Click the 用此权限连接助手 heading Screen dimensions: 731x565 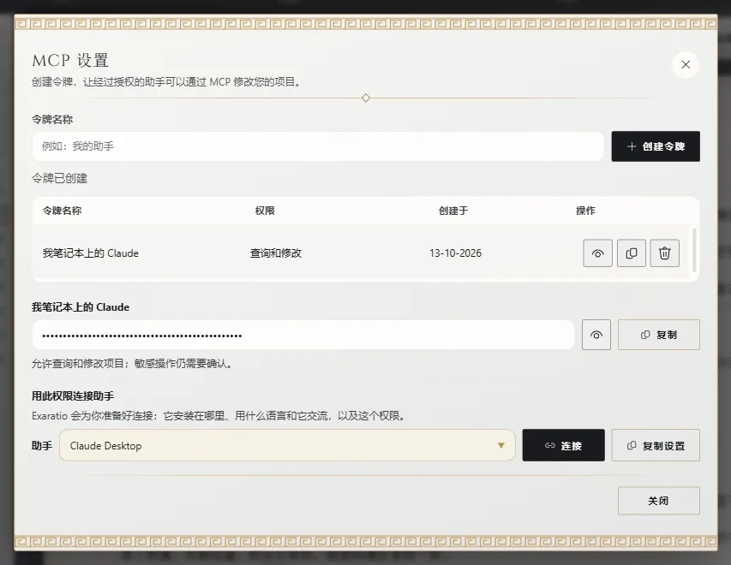(x=73, y=395)
